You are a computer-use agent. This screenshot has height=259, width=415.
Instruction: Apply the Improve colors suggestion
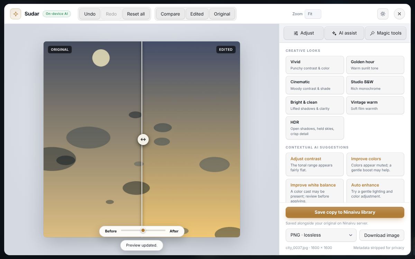point(375,164)
